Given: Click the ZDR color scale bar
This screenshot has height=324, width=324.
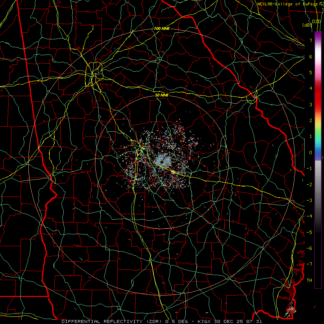Looking at the screenshot, I should (318, 160).
